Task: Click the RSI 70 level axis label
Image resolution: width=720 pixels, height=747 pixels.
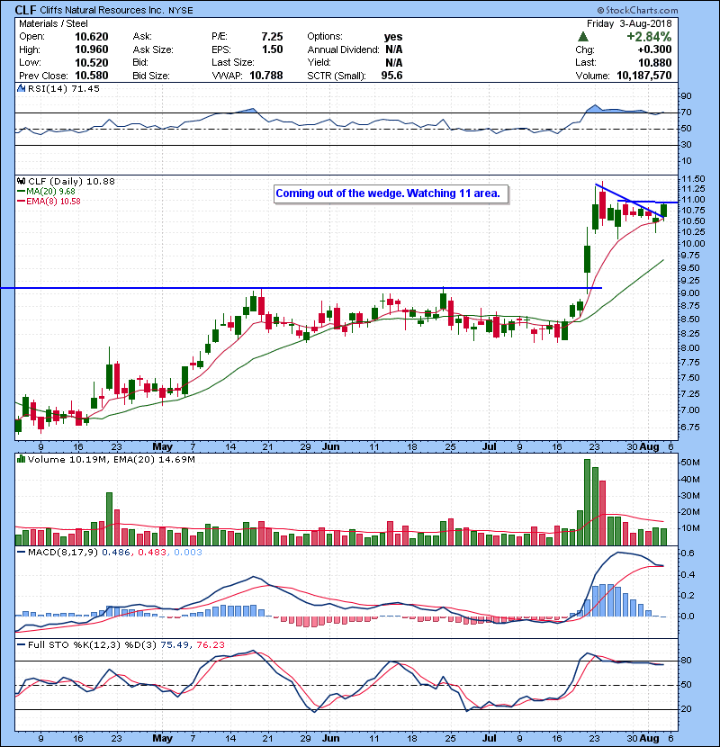Action: [x=686, y=112]
